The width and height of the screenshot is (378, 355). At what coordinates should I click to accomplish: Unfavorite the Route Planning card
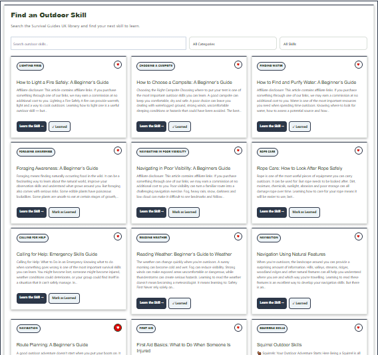(118, 328)
